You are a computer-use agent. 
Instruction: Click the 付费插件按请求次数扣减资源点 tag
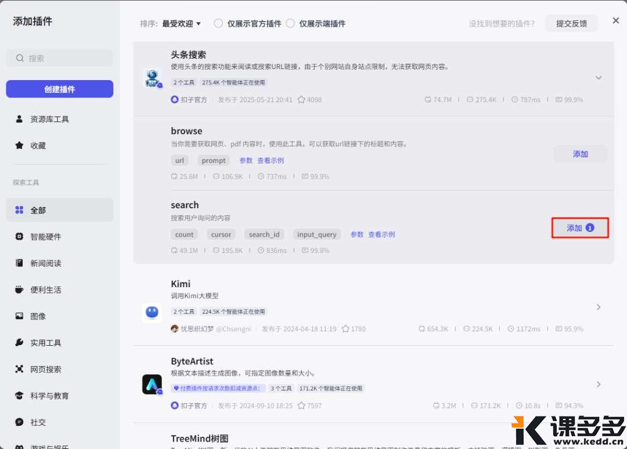coord(218,388)
